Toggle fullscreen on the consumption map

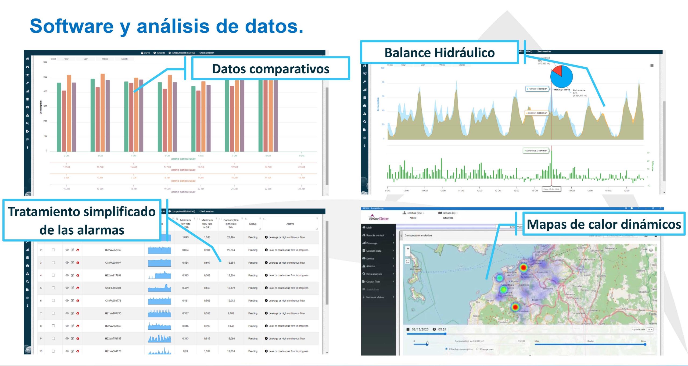(x=408, y=261)
